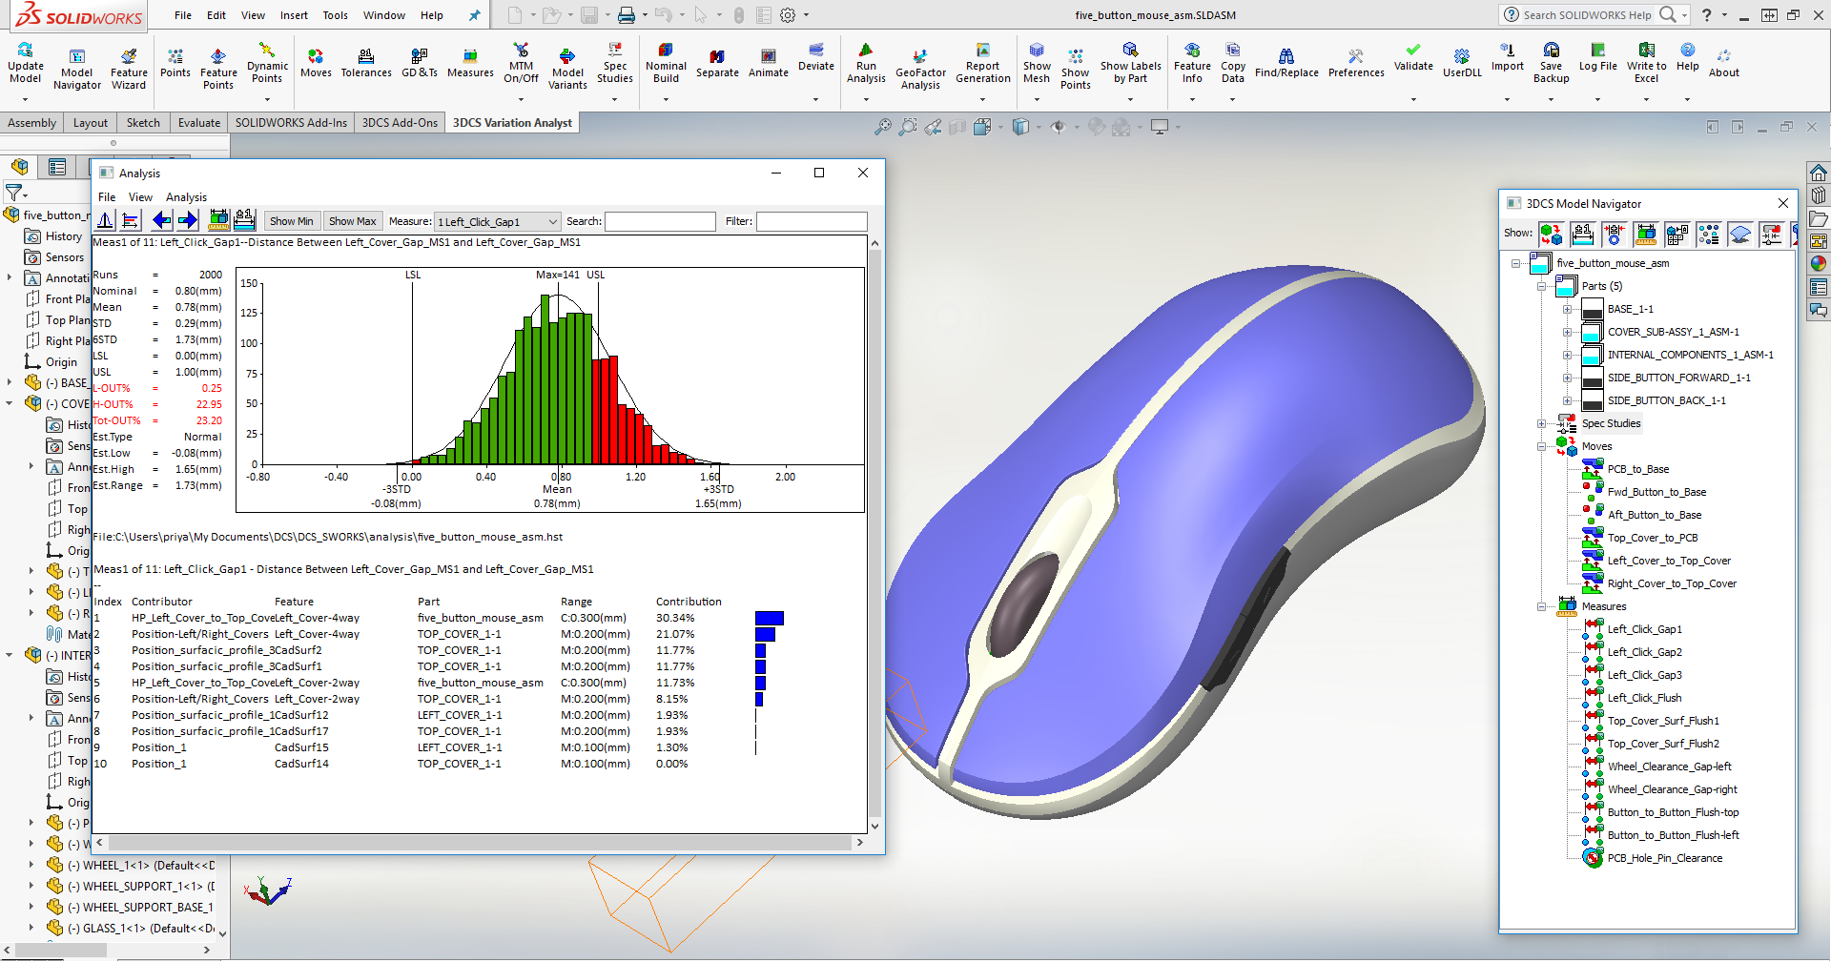Switch to the 3DCS Variation Analyst tab

[x=511, y=122]
